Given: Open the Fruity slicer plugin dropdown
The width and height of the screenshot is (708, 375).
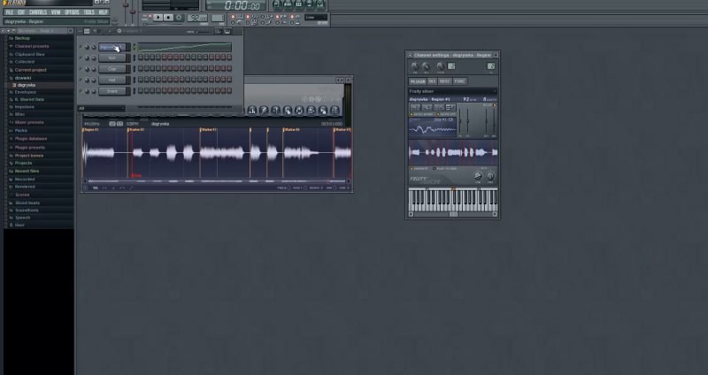Looking at the screenshot, I should [x=451, y=91].
